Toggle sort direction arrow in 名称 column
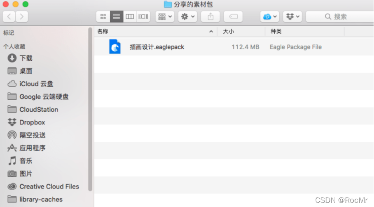Screen dimensions: 374x207 (x=211, y=31)
